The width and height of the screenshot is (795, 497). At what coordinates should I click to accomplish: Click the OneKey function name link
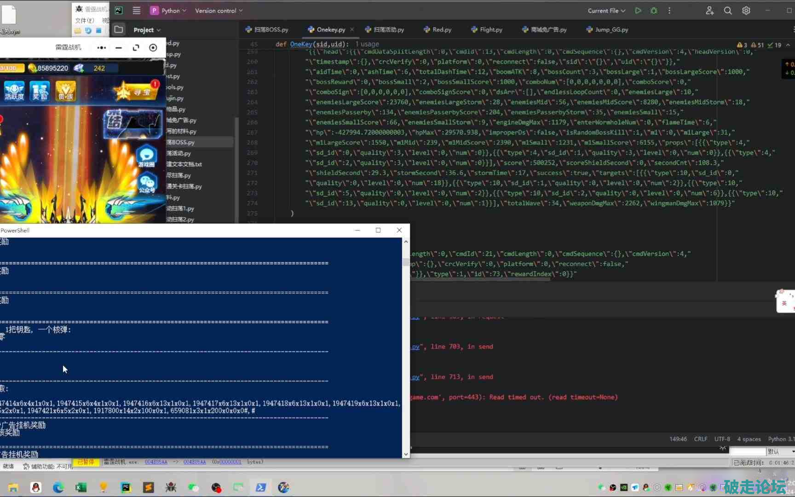pyautogui.click(x=301, y=44)
